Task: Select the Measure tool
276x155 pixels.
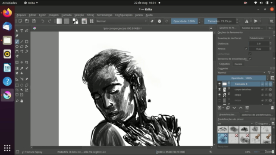Action: (22, 79)
